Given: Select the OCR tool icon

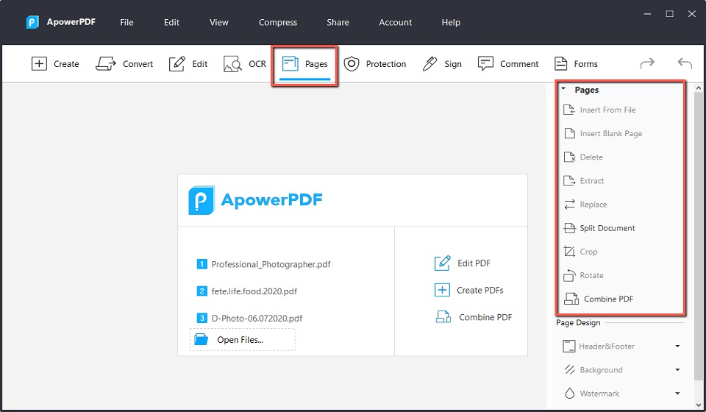Looking at the screenshot, I should click(x=233, y=64).
